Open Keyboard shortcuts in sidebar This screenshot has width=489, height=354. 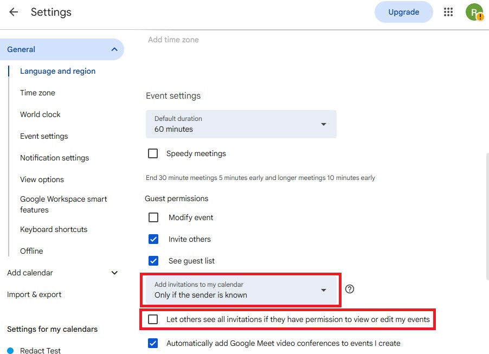(54, 229)
